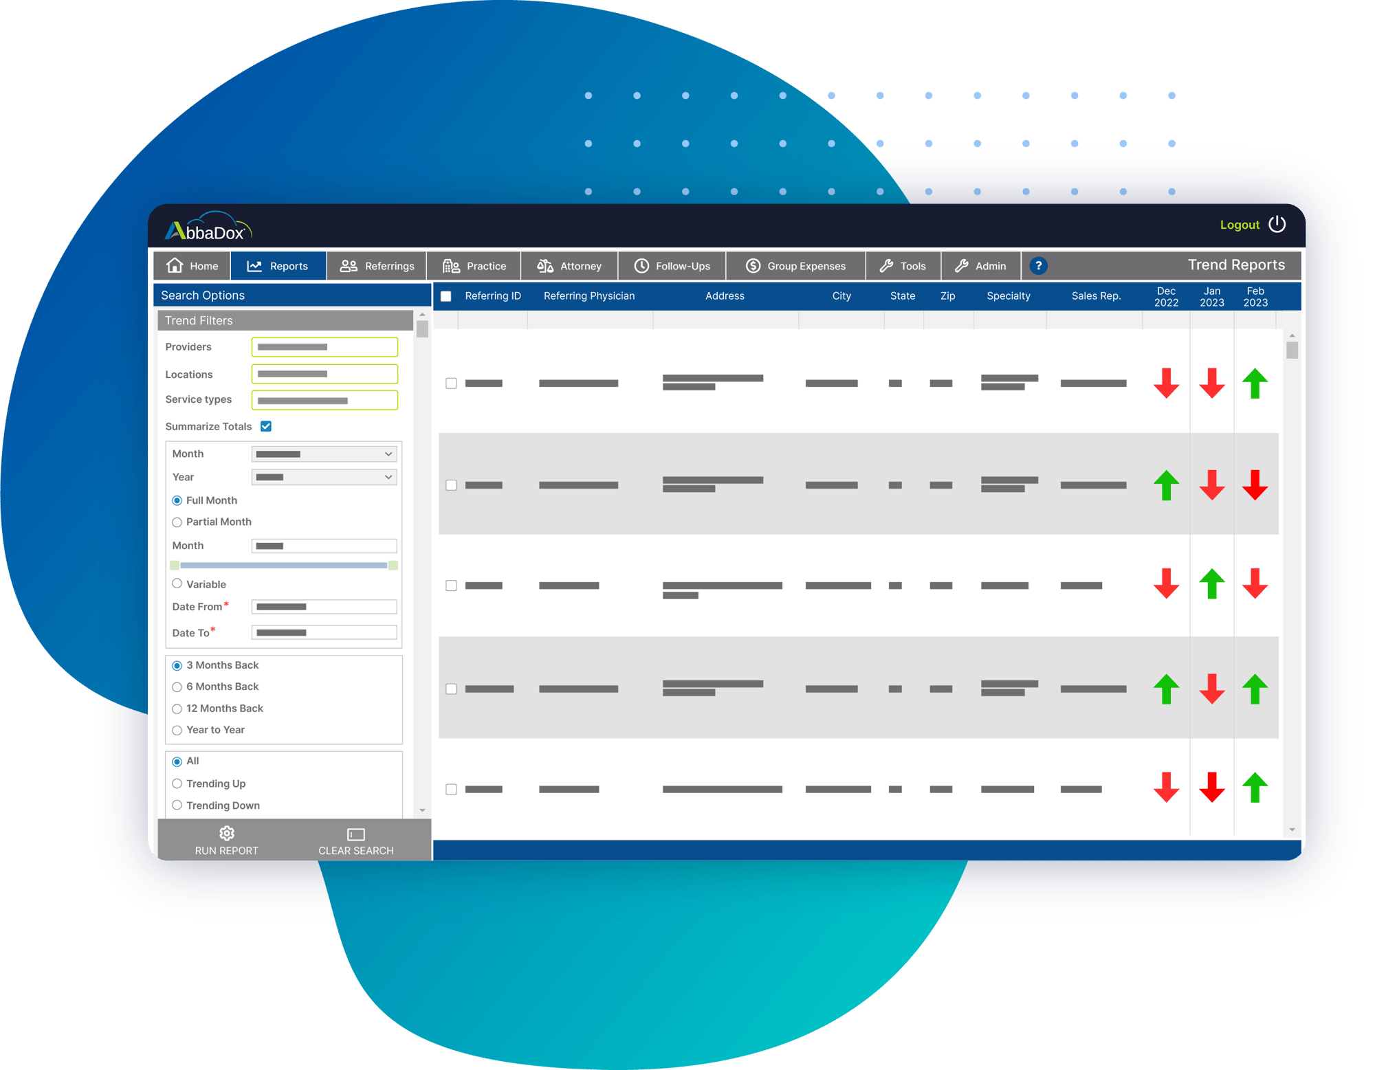Click first row's Dec 2022 red down arrow

point(1166,383)
